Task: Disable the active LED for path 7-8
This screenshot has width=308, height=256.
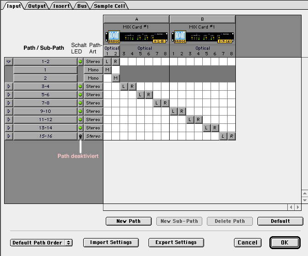Action: pyautogui.click(x=80, y=103)
